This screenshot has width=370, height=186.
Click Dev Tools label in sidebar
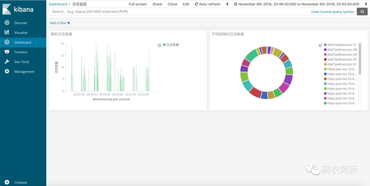22,62
